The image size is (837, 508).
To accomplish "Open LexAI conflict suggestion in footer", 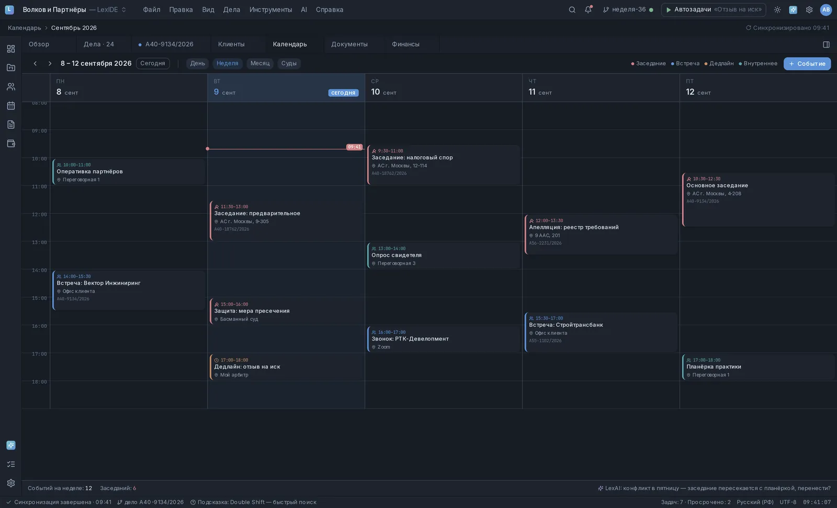I will [x=714, y=488].
